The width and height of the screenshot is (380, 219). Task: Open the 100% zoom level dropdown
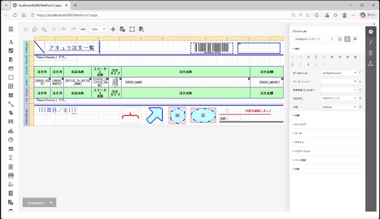[98, 29]
